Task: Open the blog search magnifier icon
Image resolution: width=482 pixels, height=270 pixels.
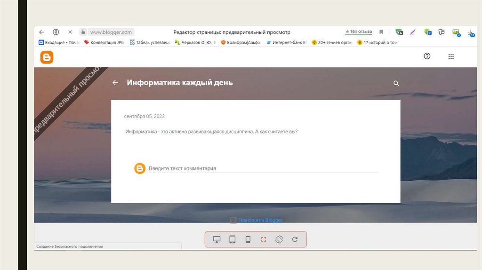Action: pos(396,83)
